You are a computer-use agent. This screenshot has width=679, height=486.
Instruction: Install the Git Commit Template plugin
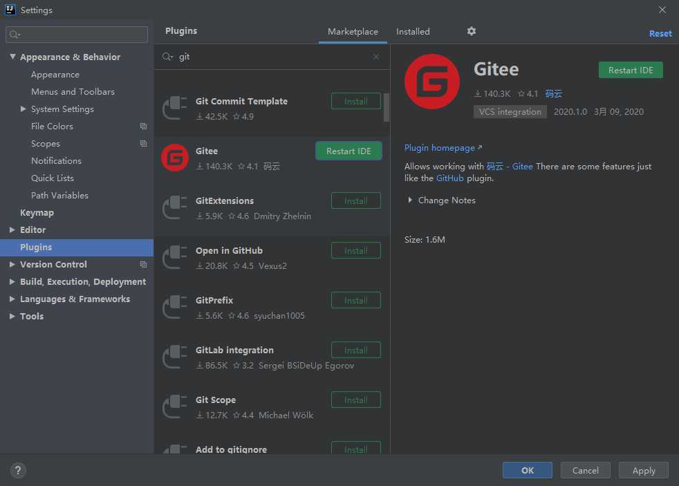[x=356, y=101]
